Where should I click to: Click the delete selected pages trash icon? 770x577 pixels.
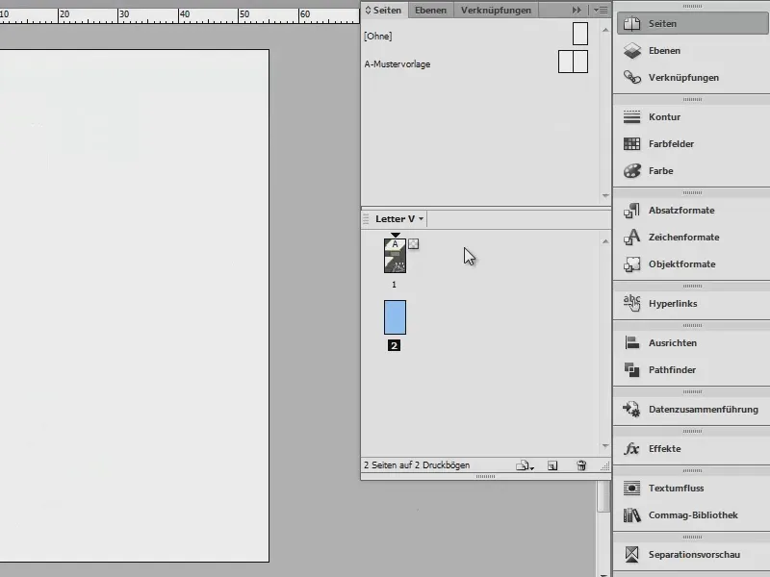[581, 465]
